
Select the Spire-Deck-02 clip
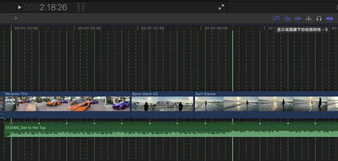point(162,105)
